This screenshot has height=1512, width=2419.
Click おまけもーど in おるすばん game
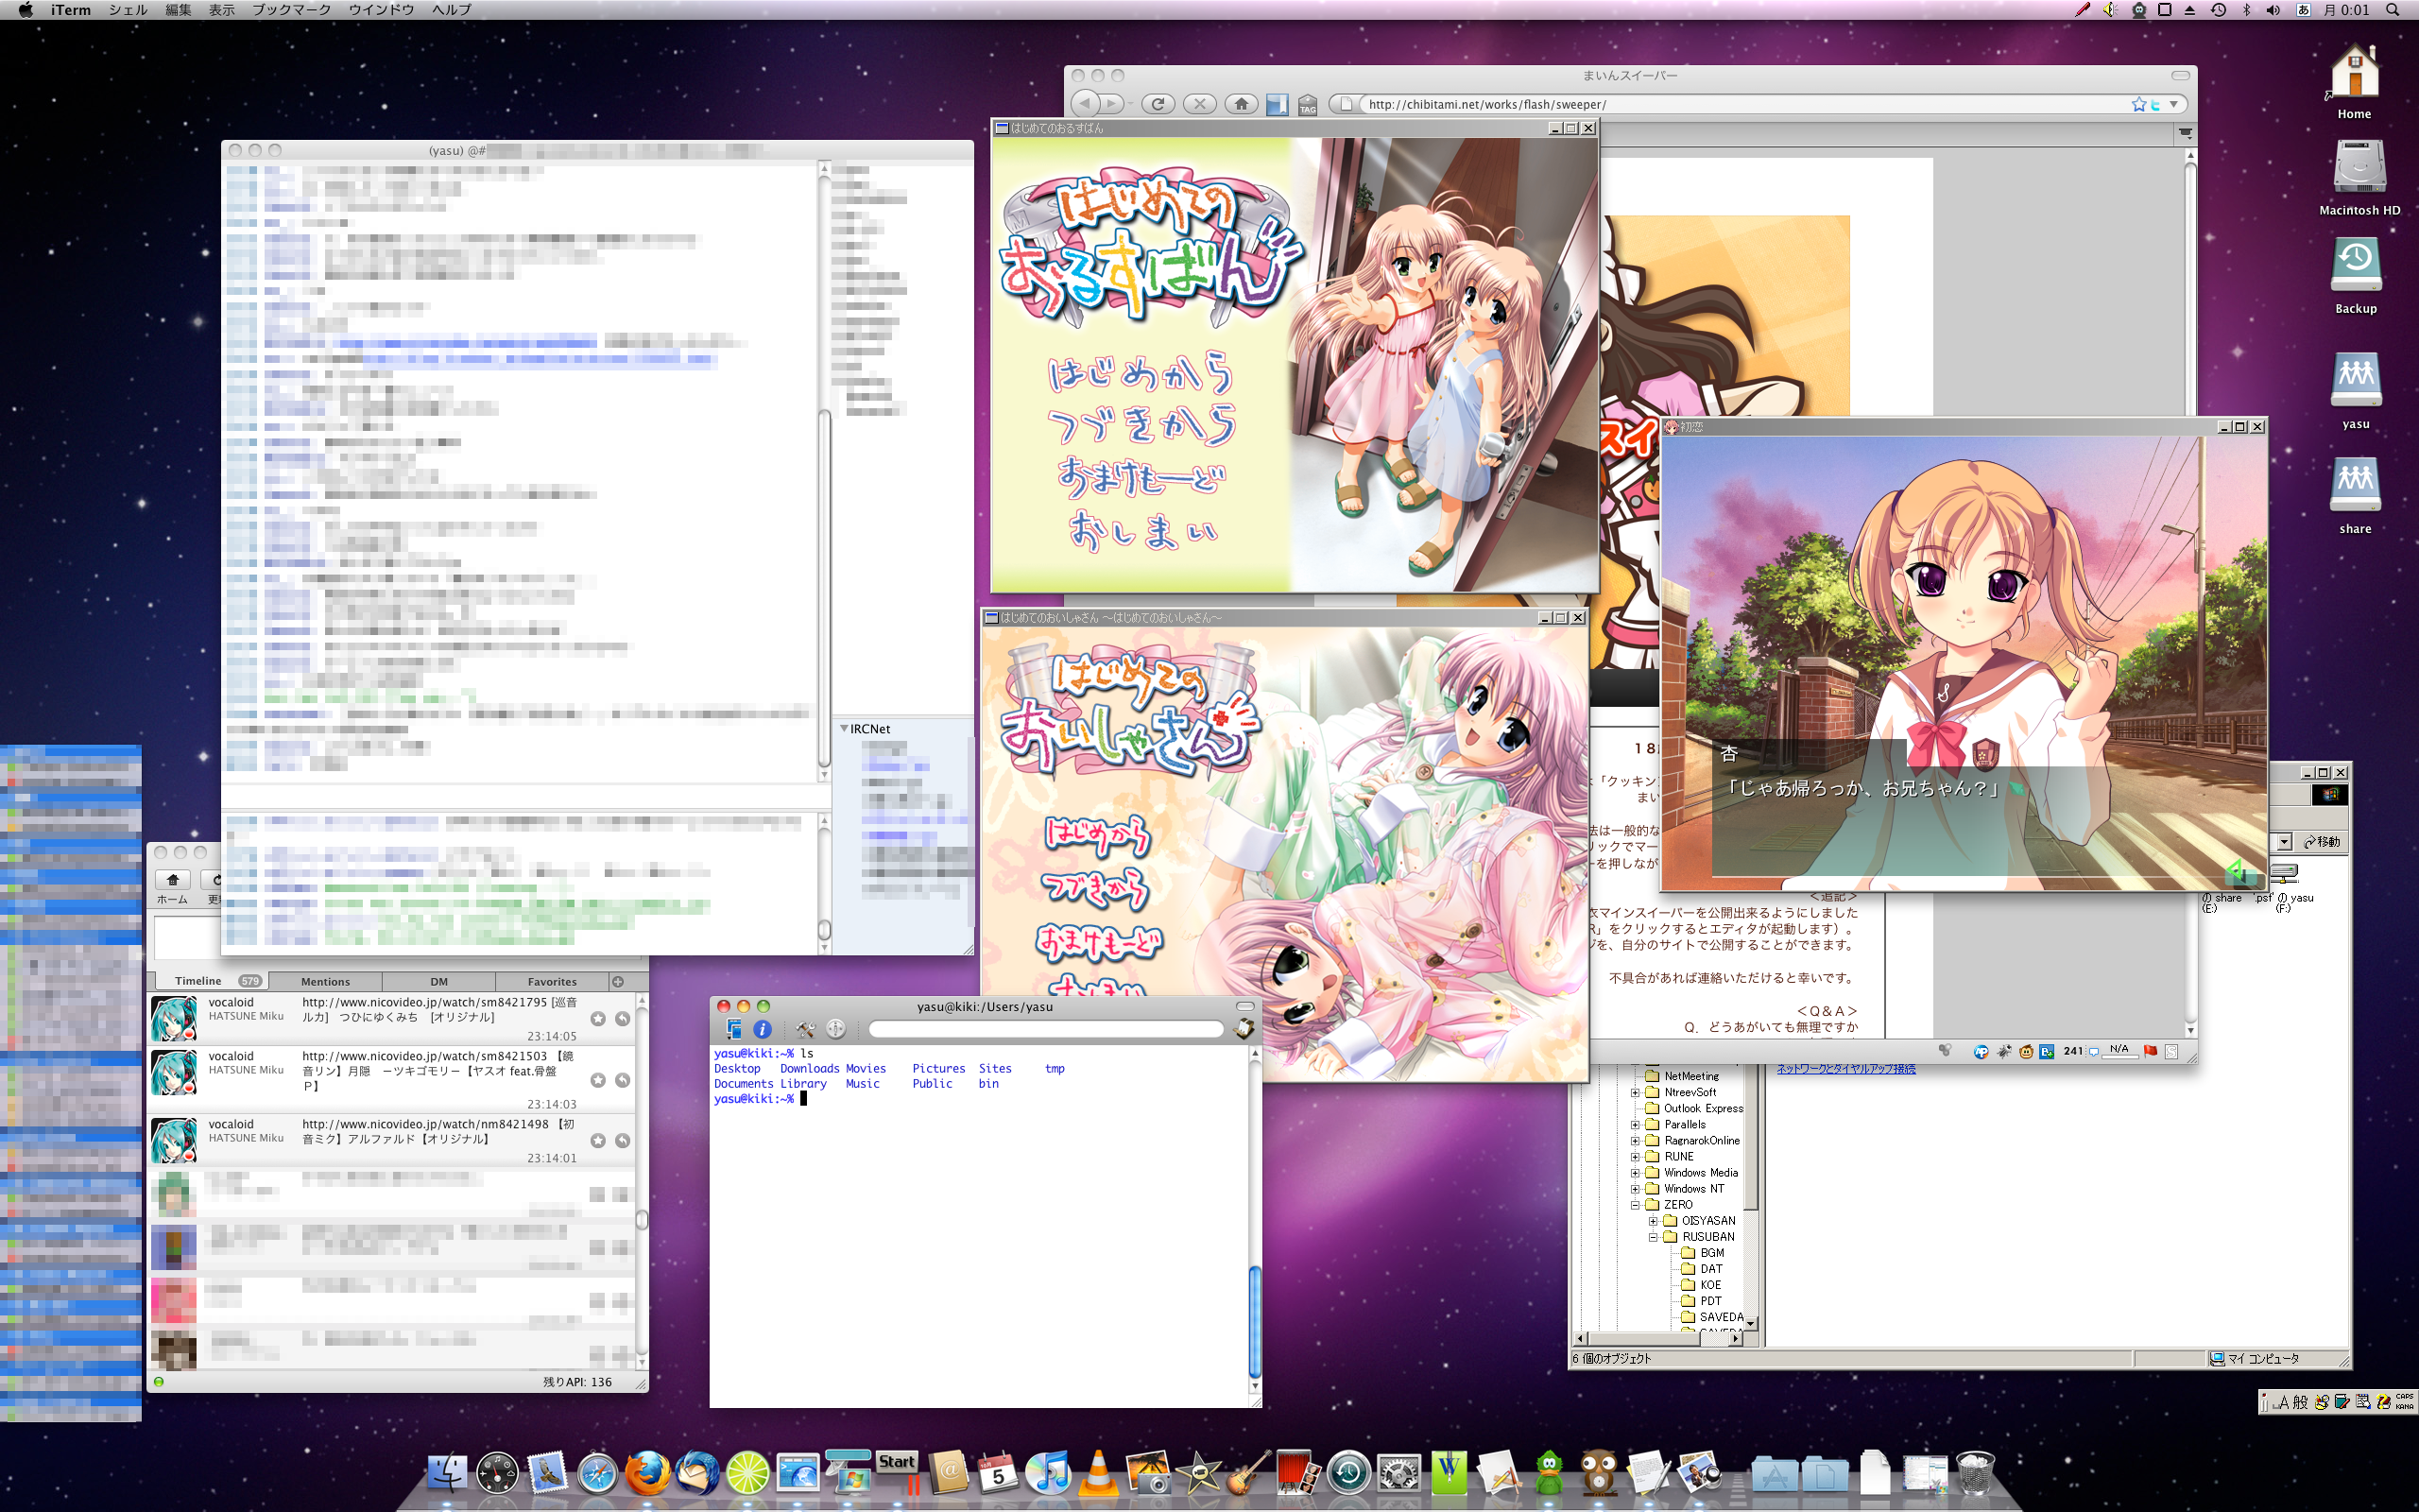[x=1141, y=478]
